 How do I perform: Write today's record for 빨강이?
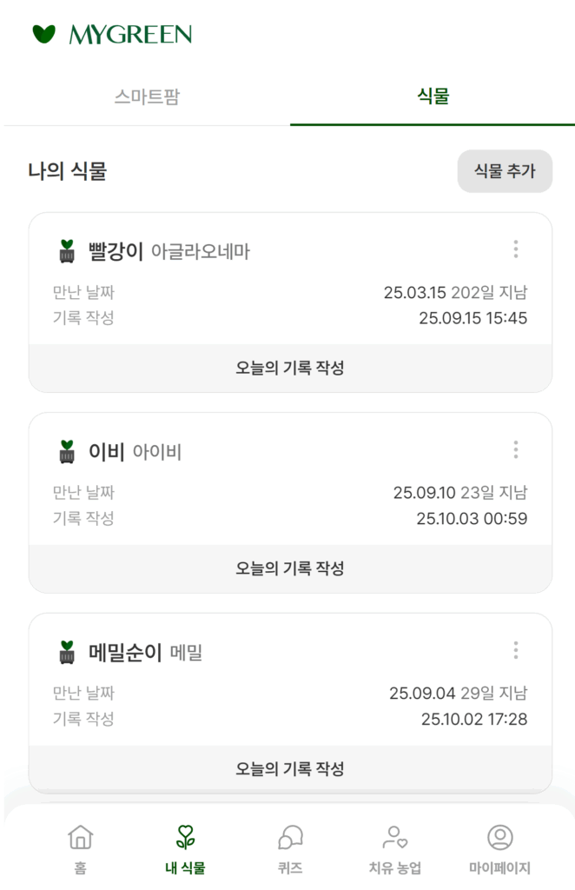(x=290, y=368)
